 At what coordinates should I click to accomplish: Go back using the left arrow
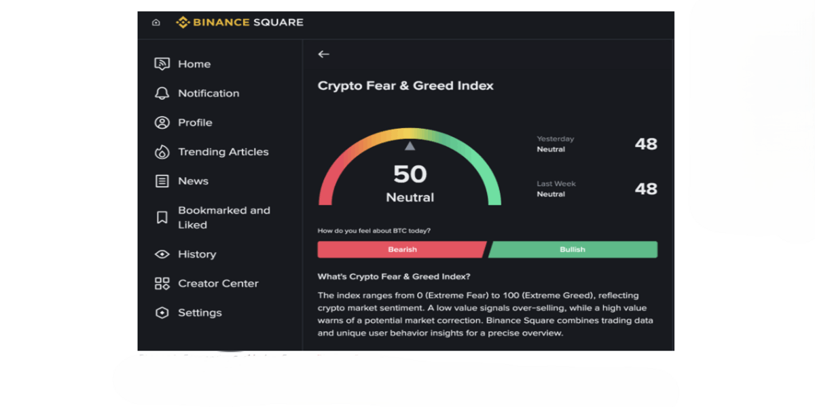point(323,54)
